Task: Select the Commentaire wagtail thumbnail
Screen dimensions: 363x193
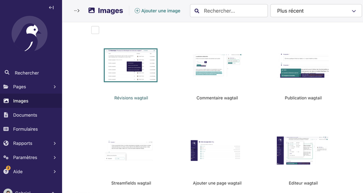Action: (x=217, y=65)
